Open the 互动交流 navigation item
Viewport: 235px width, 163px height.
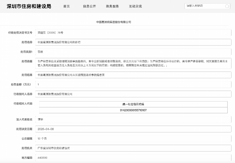135,6
